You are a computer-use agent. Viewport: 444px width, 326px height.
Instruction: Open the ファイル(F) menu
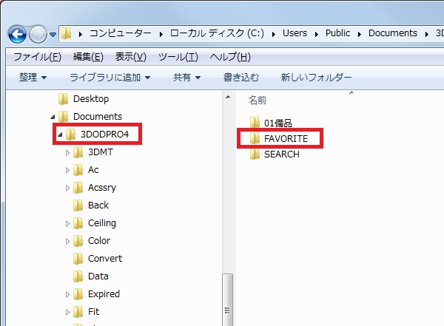(37, 57)
